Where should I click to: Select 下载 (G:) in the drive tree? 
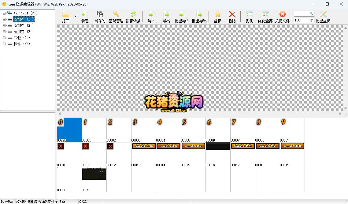(x=22, y=38)
